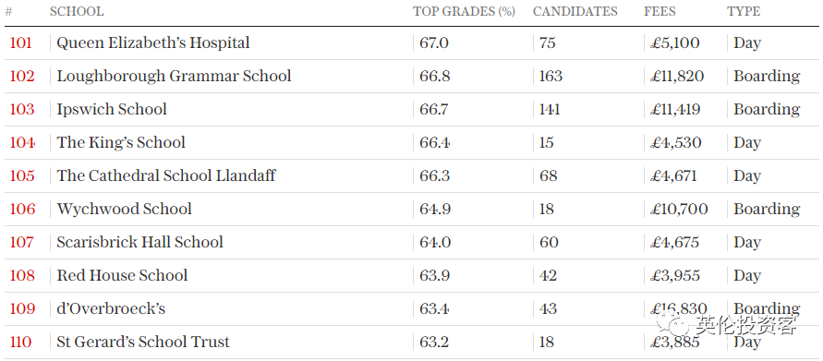Select Ipswich School row name

(112, 109)
